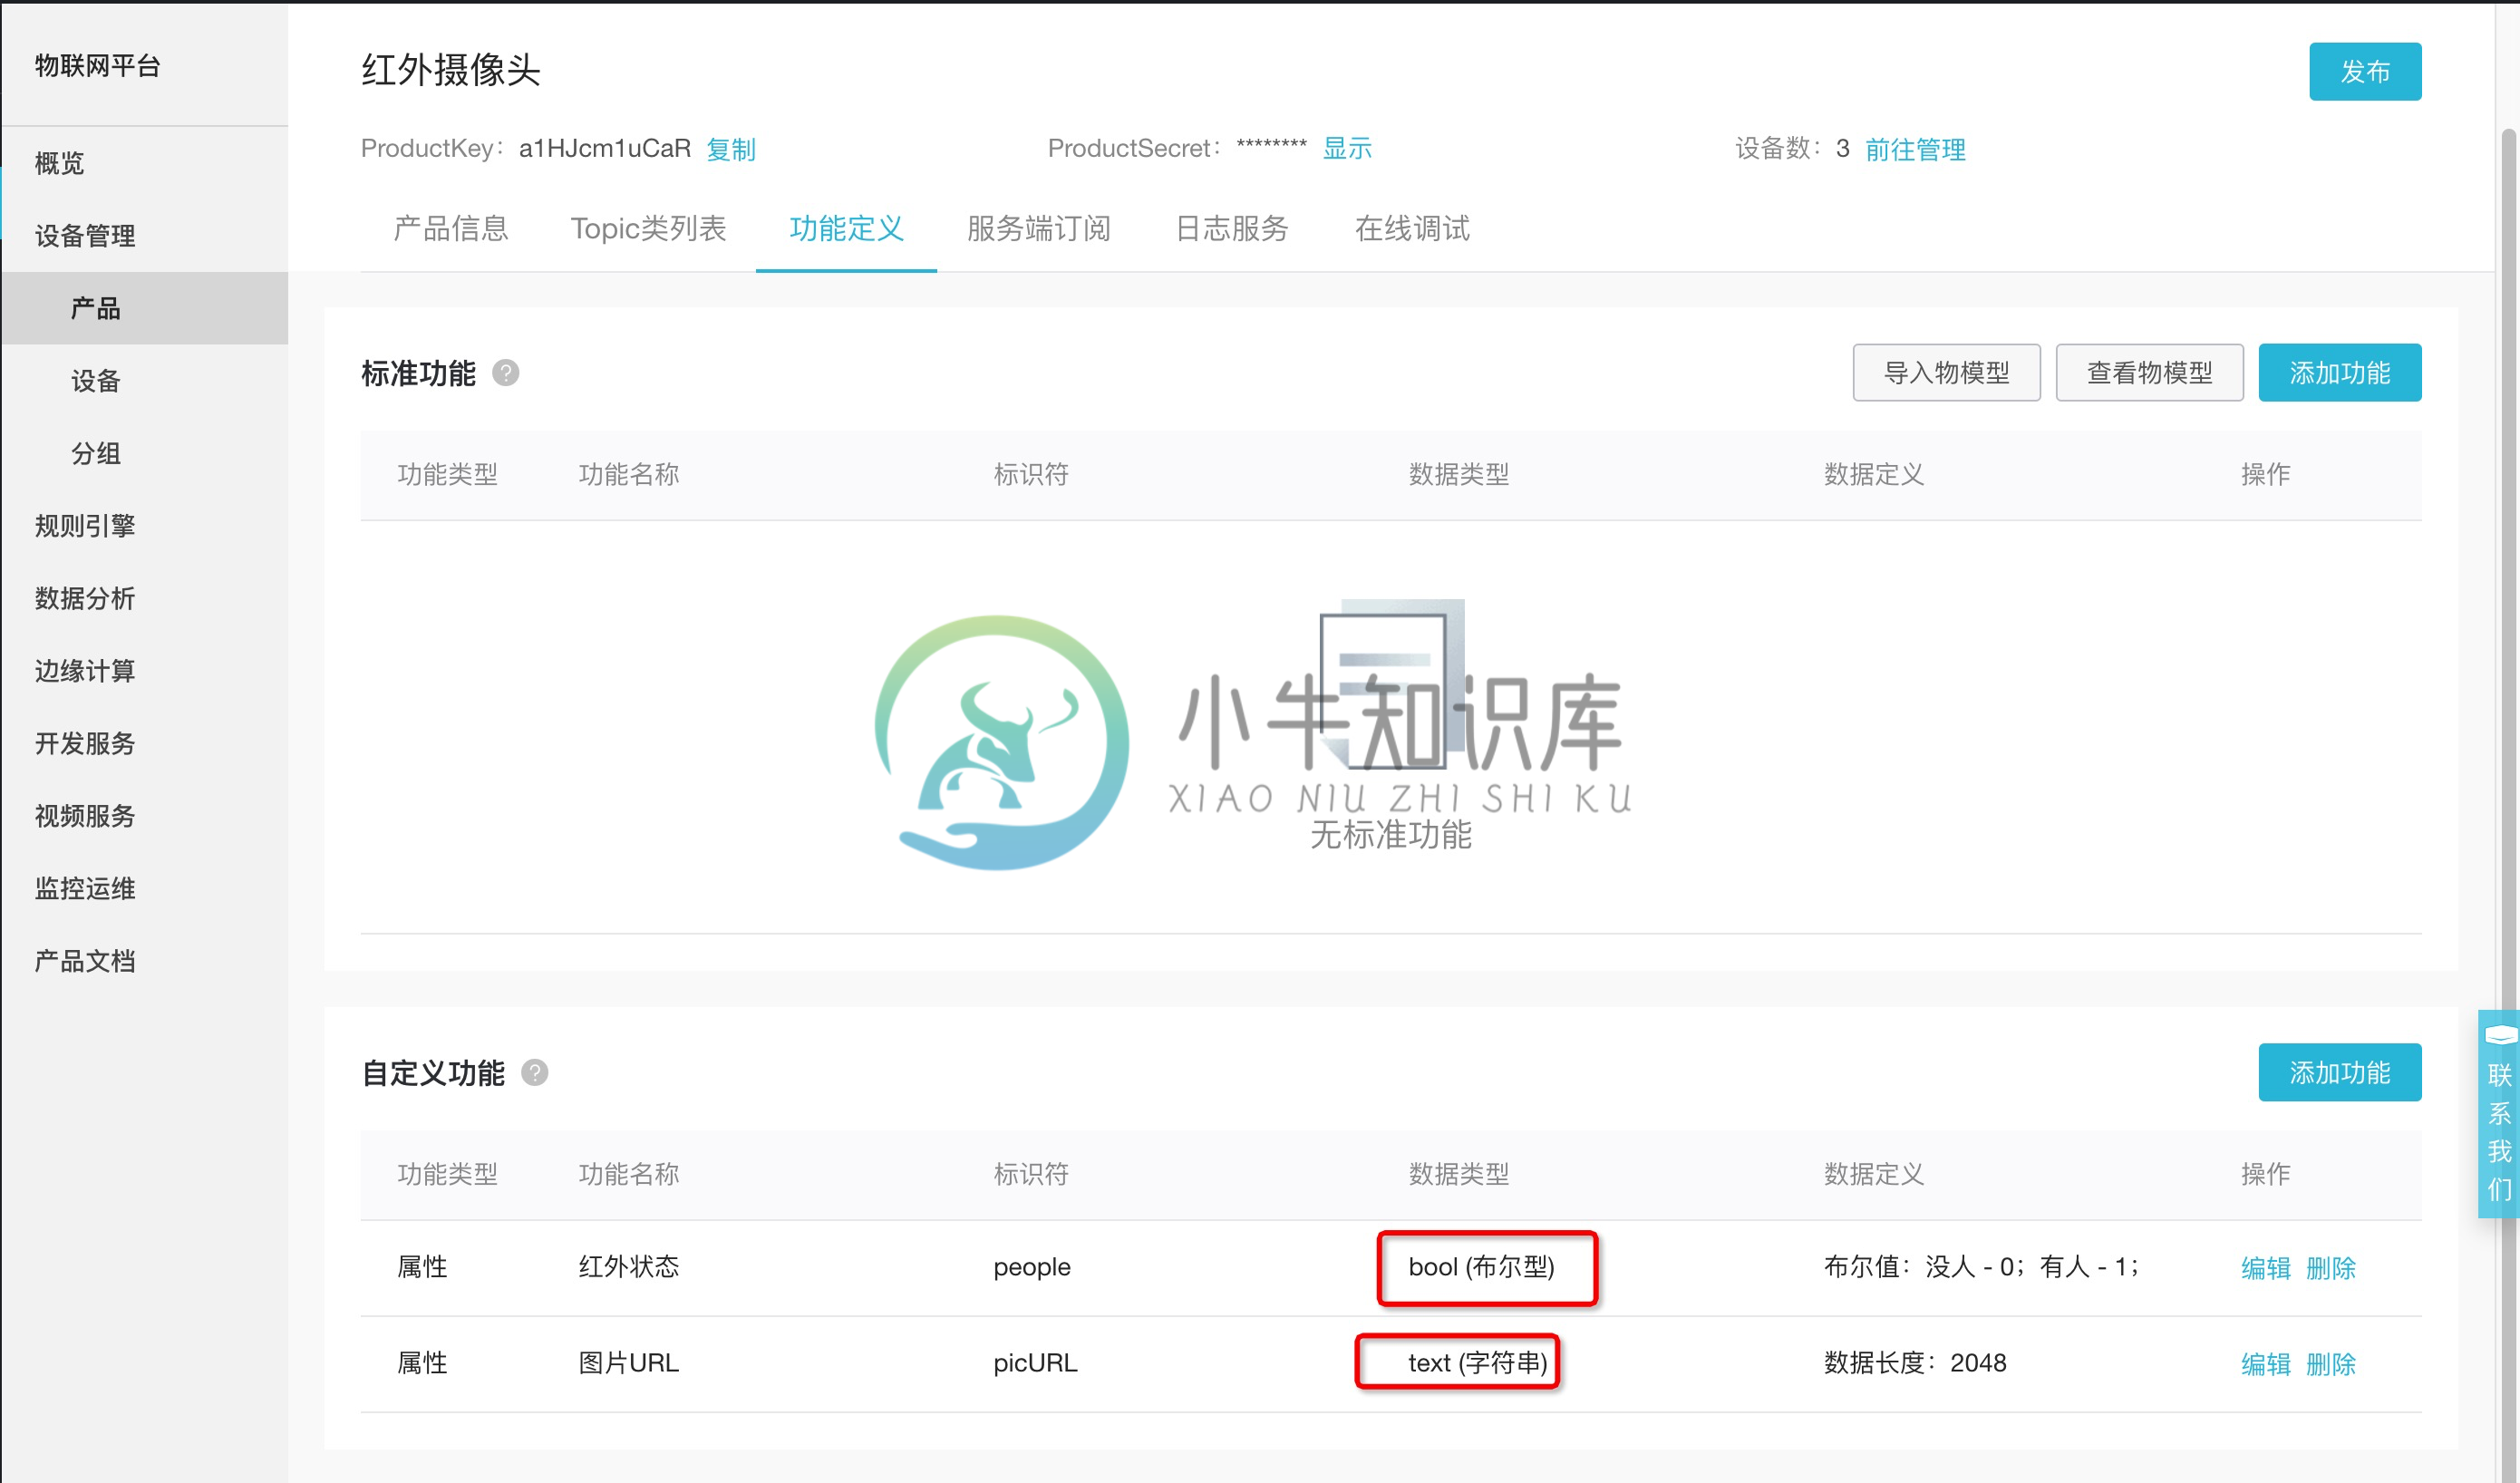The height and width of the screenshot is (1483, 2520).
Task: Switch to the 产品信息 tab
Action: 451,228
